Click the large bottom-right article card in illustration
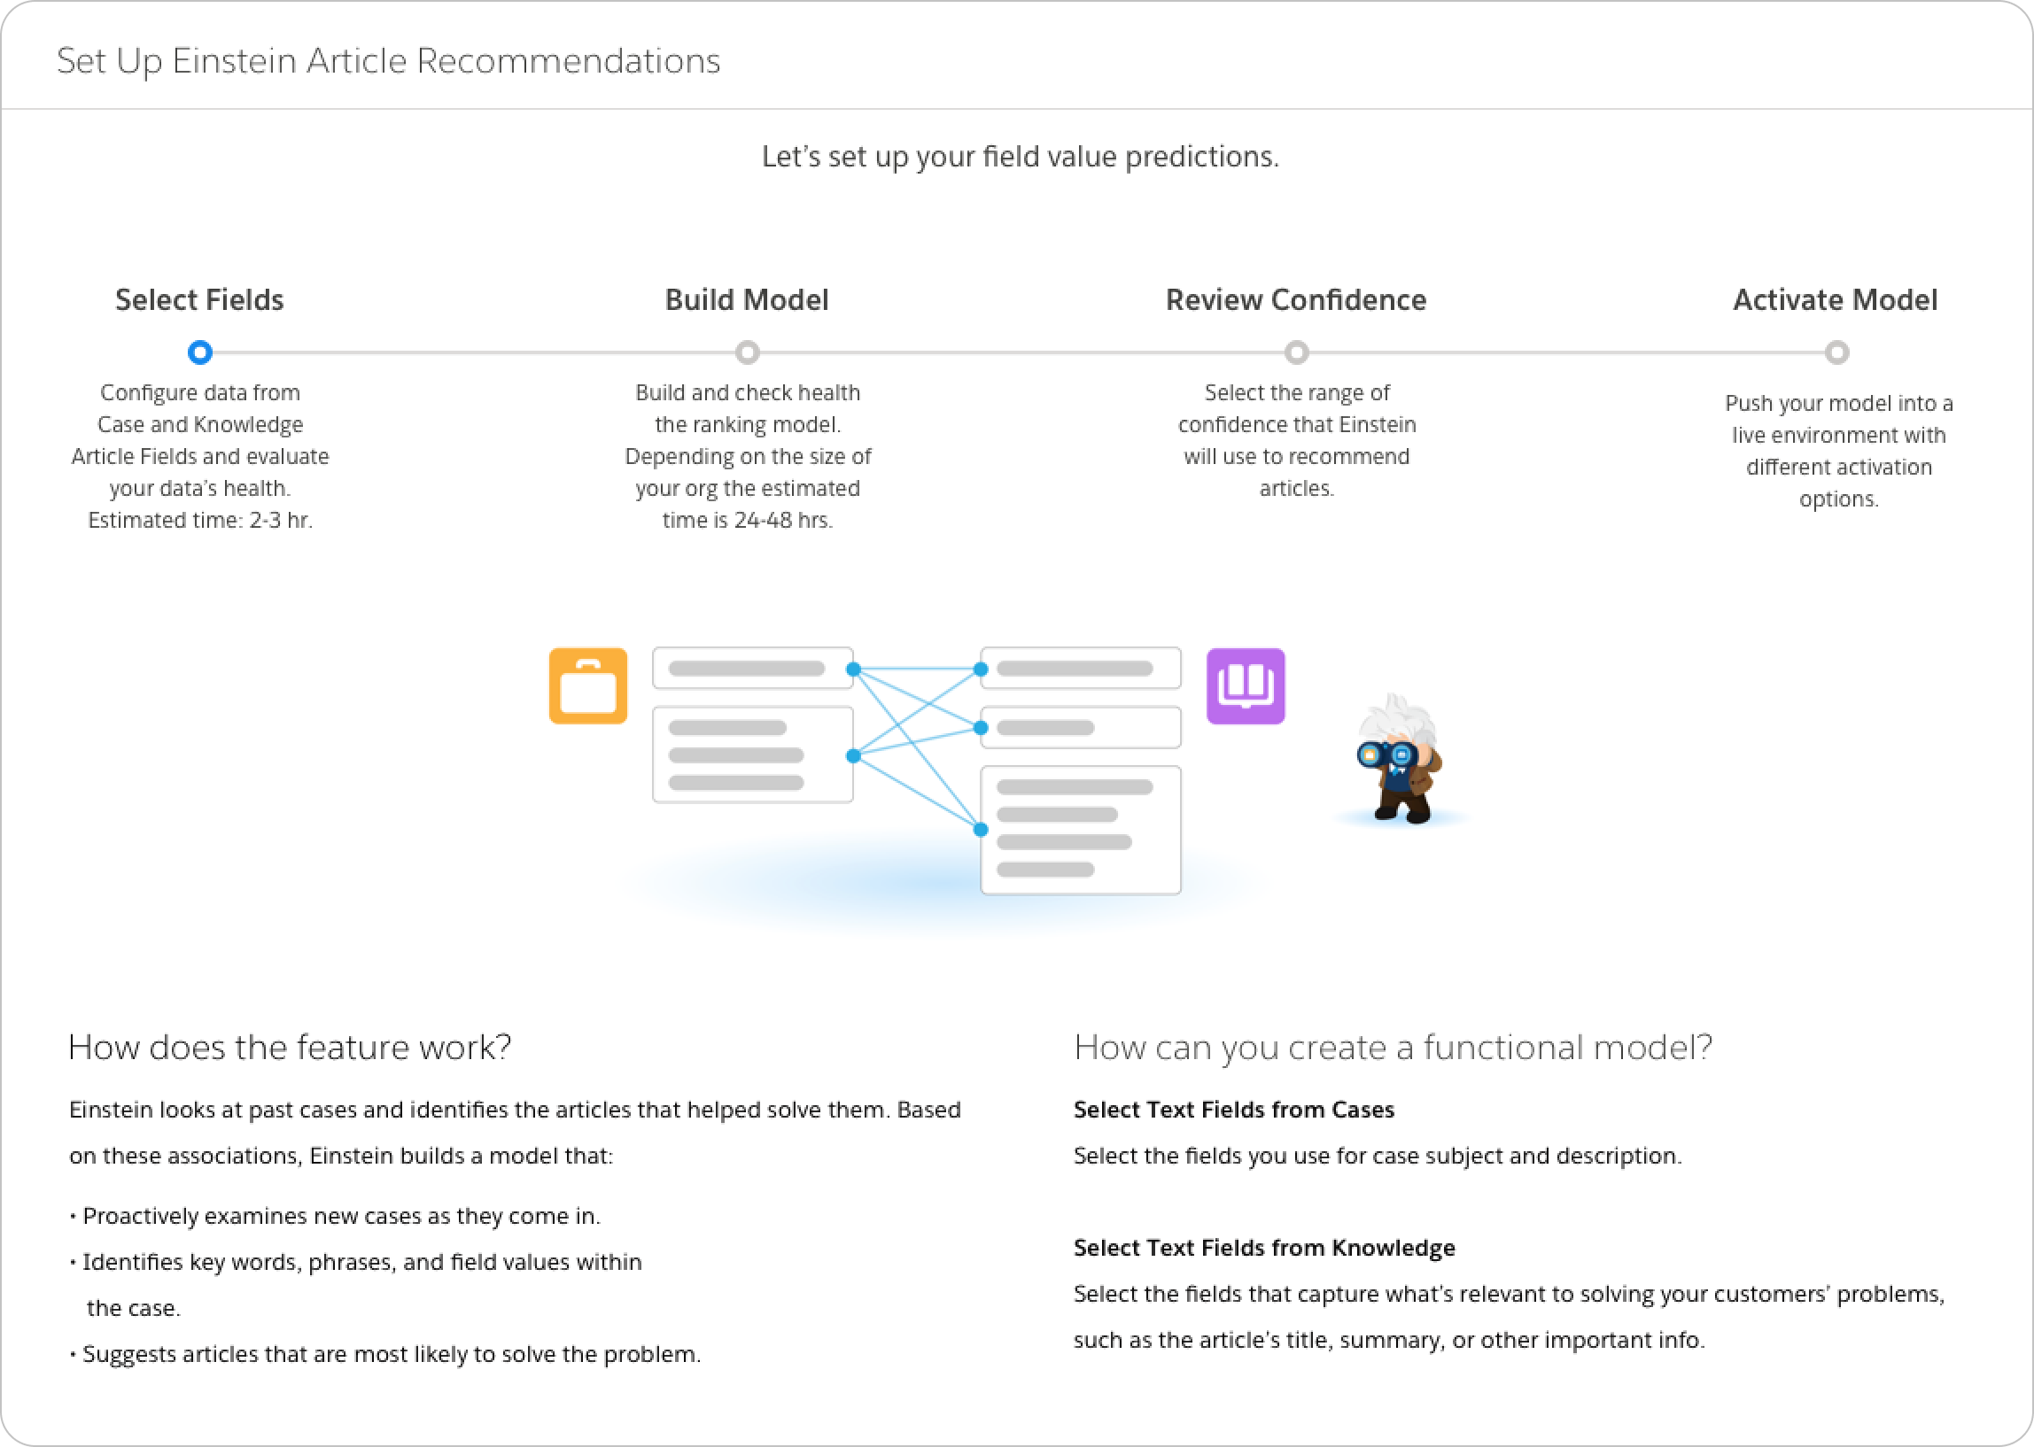2034x1447 pixels. [x=1080, y=830]
